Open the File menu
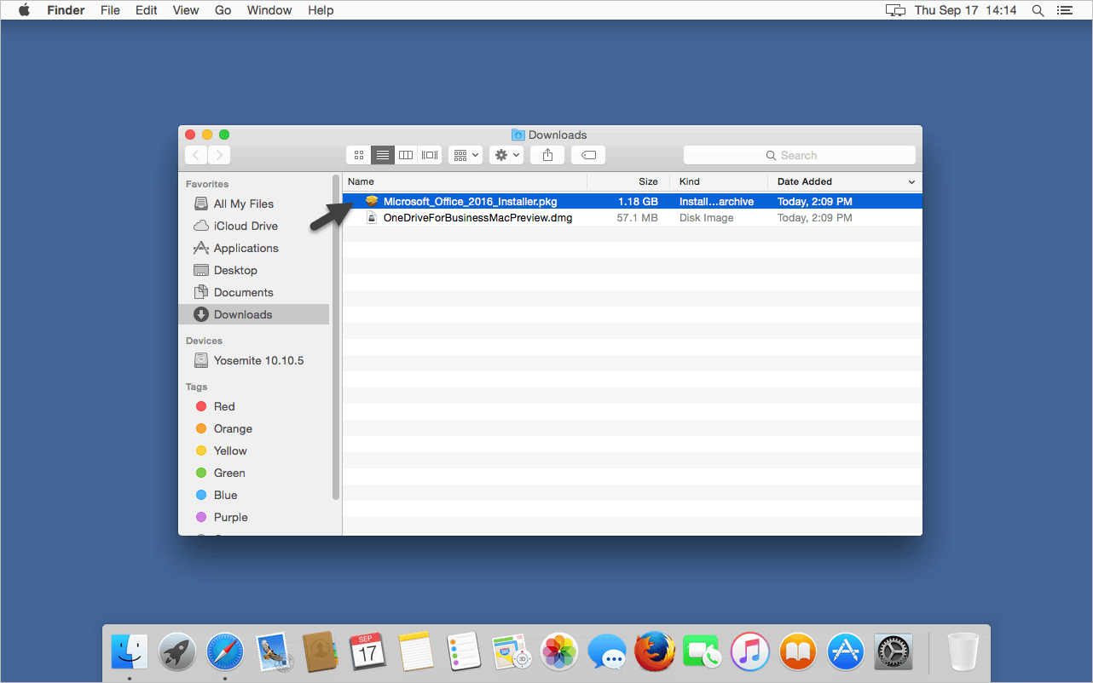1093x683 pixels. 110,10
